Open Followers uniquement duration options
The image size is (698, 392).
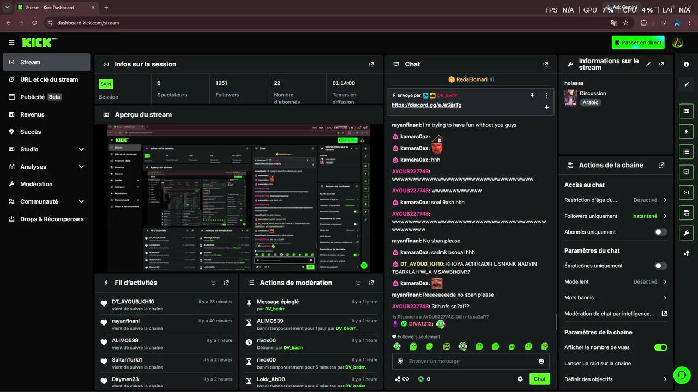616,216
